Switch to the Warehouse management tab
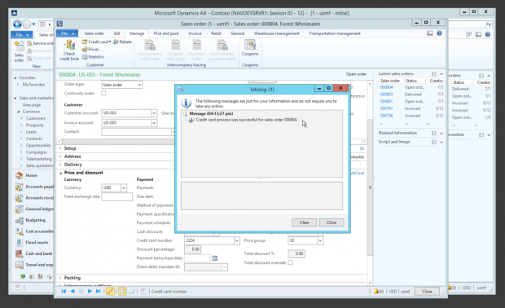This screenshot has height=308, width=505. 276,33
